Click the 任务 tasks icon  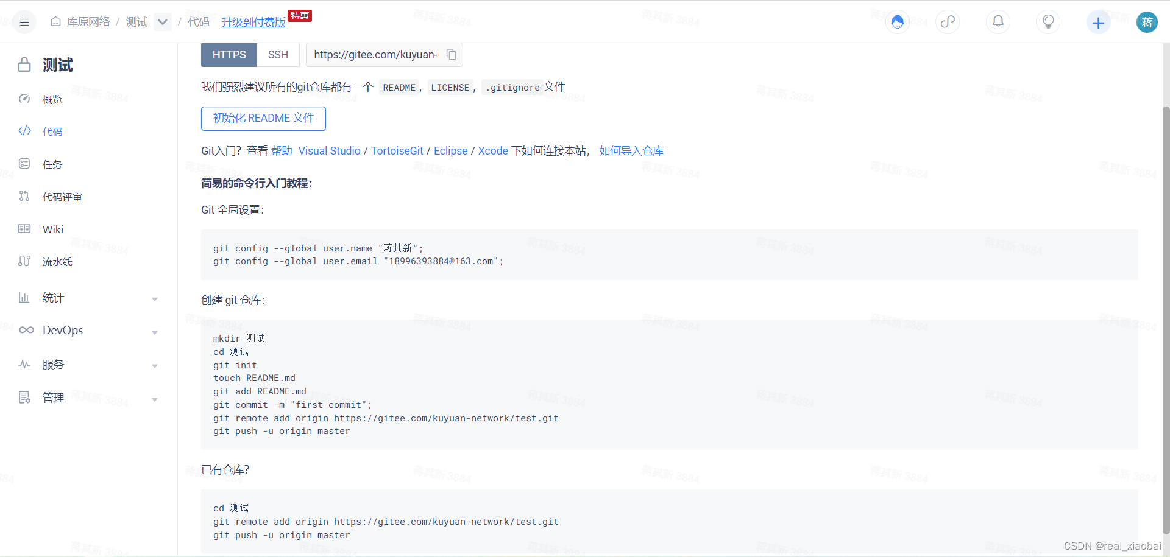pyautogui.click(x=24, y=164)
